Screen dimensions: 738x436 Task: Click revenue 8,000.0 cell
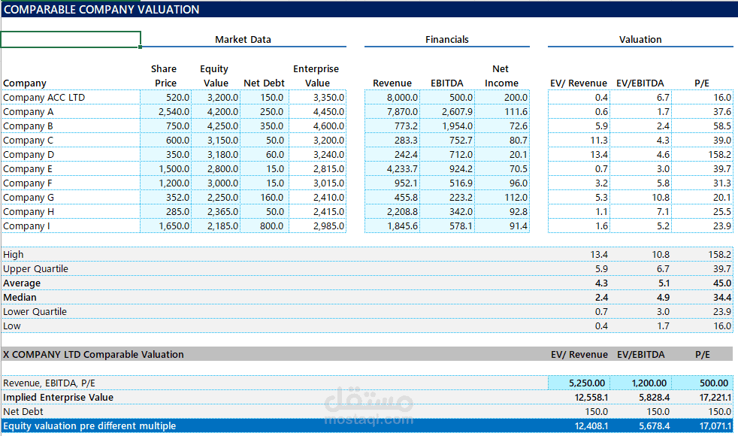[392, 98]
